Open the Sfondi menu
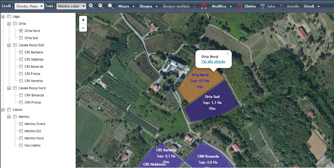The image size is (334, 168). pyautogui.click(x=312, y=6)
